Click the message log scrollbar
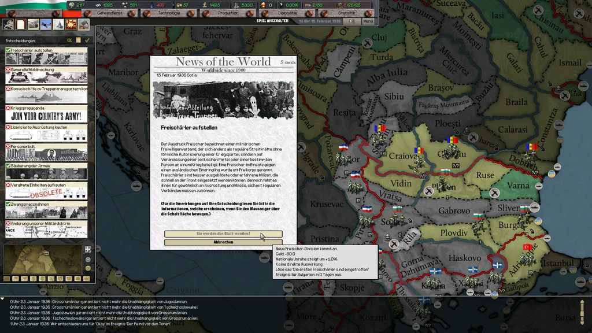This screenshot has width=592, height=333. [x=582, y=312]
